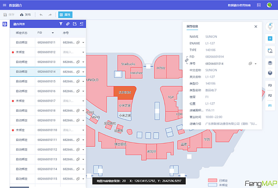Image resolution: width=278 pixels, height=188 pixels.
Task: Toggle the unlink icon on row 68266601013
Action: pyautogui.click(x=77, y=62)
